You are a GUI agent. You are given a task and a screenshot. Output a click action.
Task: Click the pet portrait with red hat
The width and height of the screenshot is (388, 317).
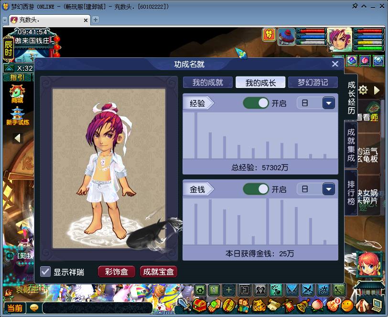click(286, 37)
